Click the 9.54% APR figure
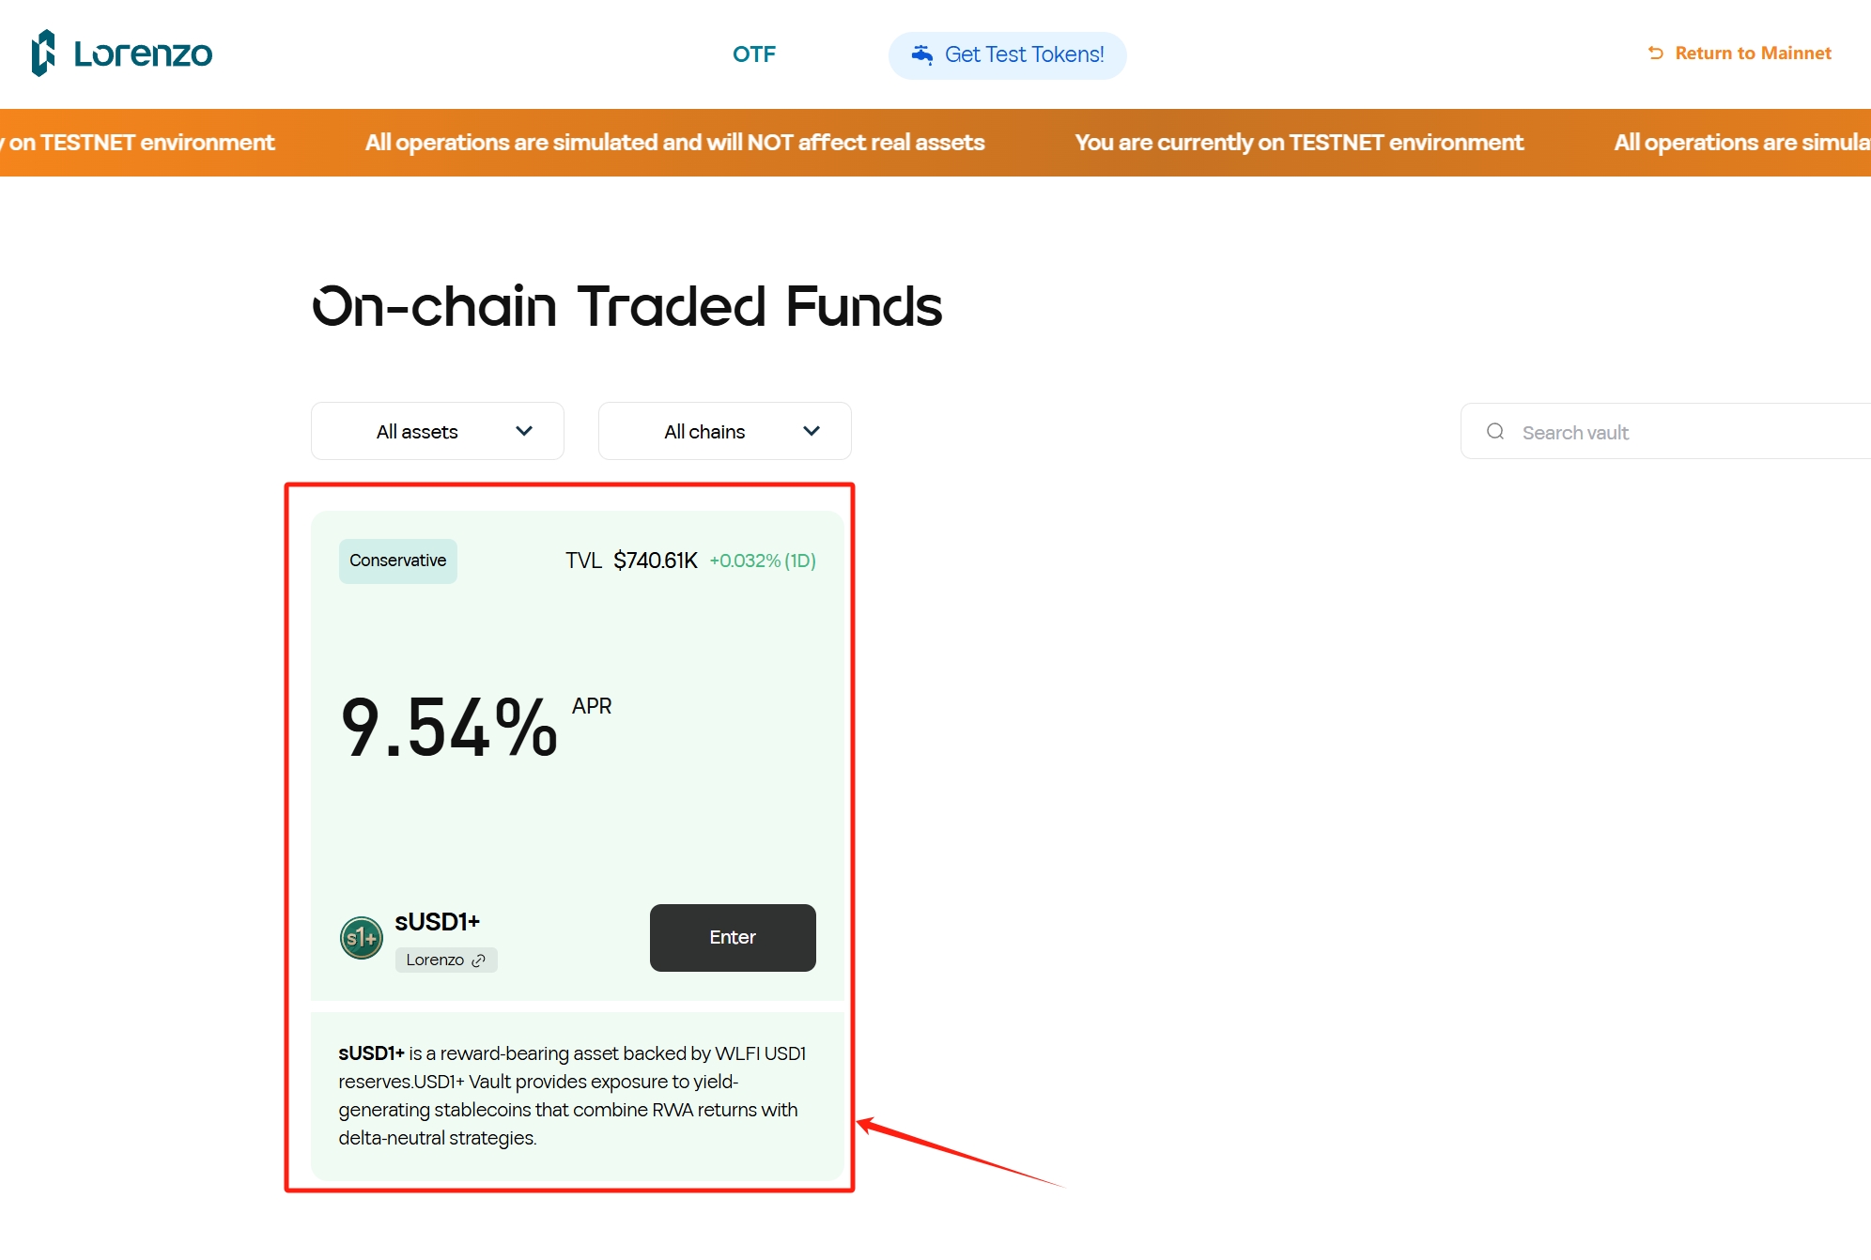 click(449, 728)
